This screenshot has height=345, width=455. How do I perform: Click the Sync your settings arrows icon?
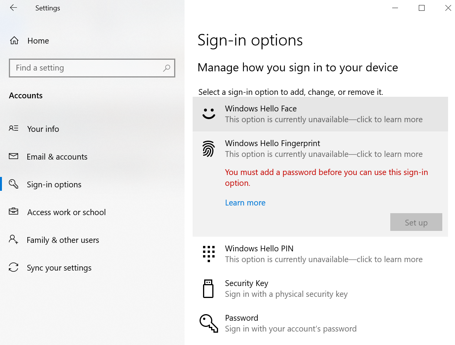(x=13, y=267)
